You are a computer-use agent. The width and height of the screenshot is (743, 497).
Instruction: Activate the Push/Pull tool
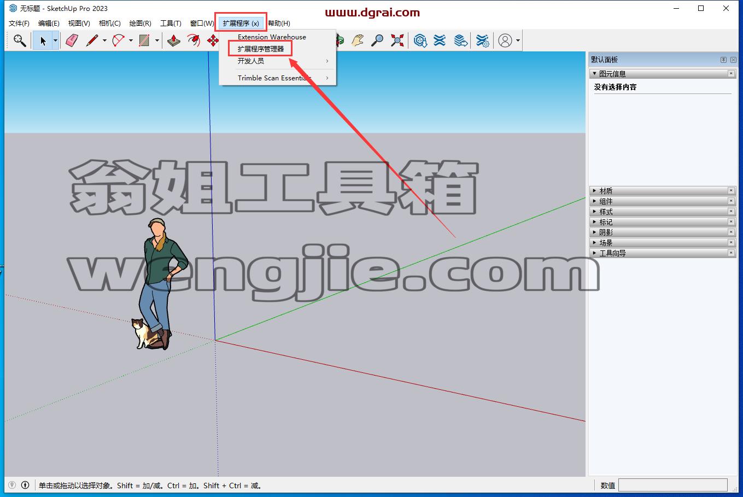(174, 40)
